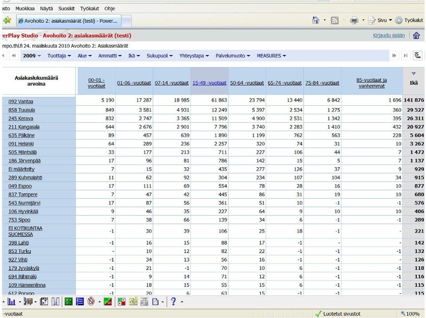This screenshot has height=318, width=426.
Task: Click the purple PowerPlay home icon
Action: 416,36
